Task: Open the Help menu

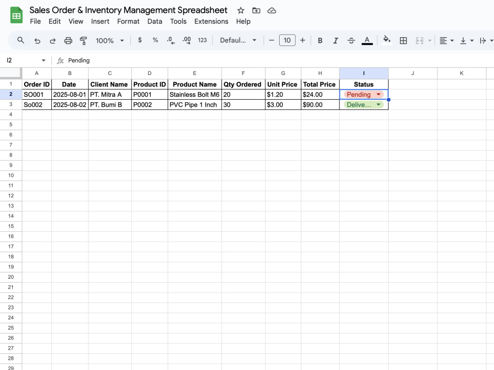Action: pyautogui.click(x=243, y=21)
